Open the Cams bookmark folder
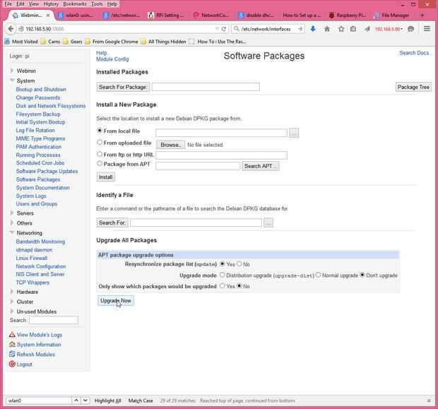This screenshot has height=409, width=438. pos(51,42)
